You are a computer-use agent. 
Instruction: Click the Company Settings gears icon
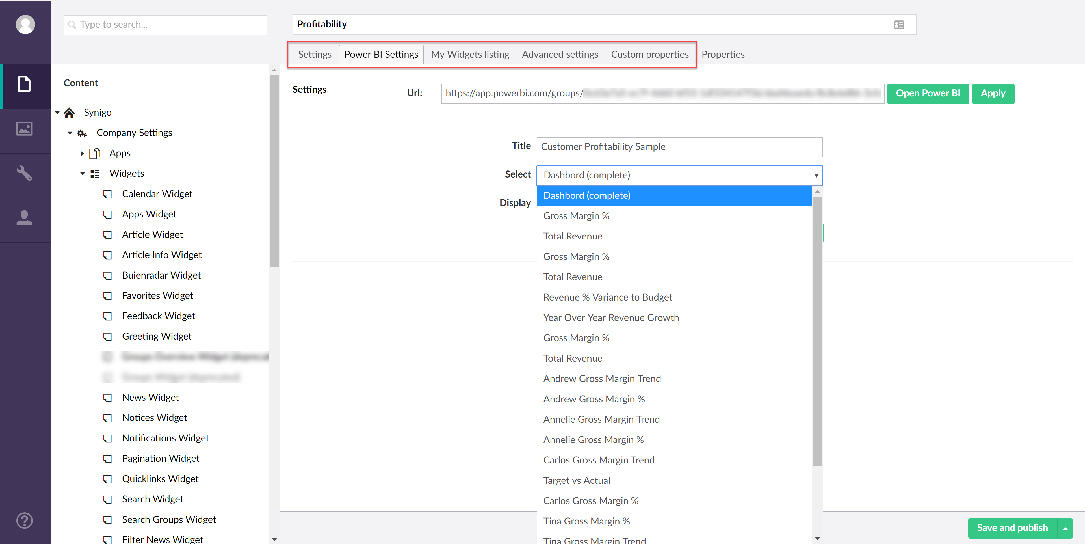(x=82, y=133)
